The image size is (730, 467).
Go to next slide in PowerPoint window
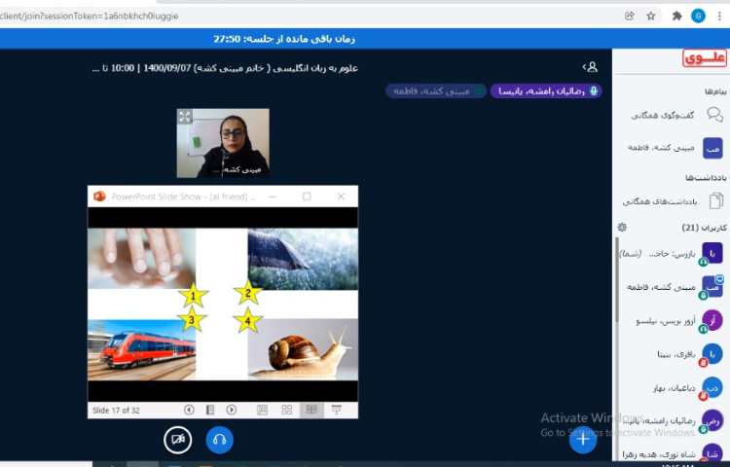(x=232, y=410)
